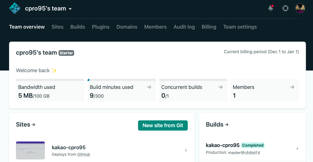Open the Team settings tab
The width and height of the screenshot is (313, 162).
pos(240,27)
